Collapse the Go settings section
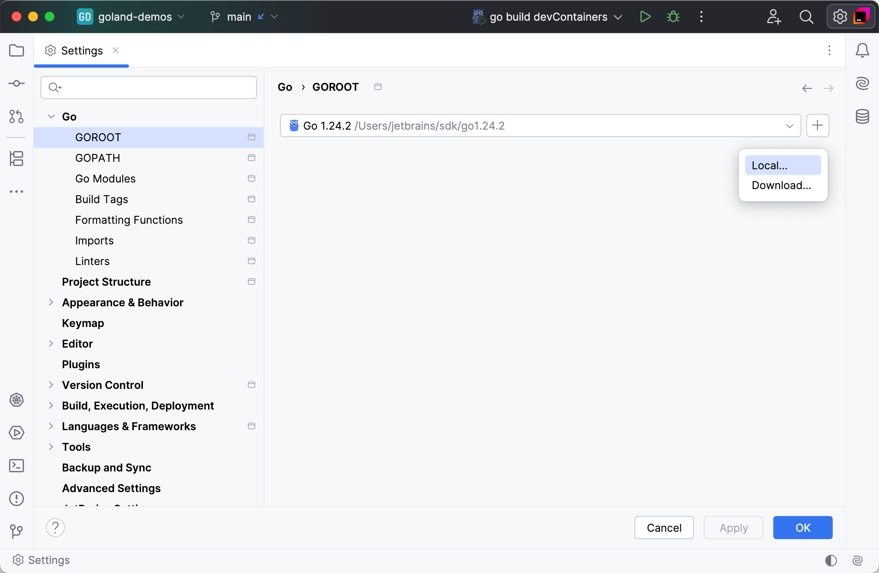The image size is (879, 573). tap(51, 116)
